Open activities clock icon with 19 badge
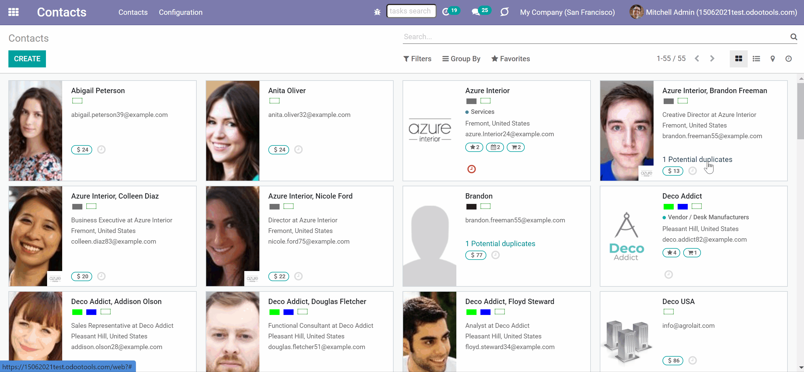Screen dimensions: 804x372 451,11
